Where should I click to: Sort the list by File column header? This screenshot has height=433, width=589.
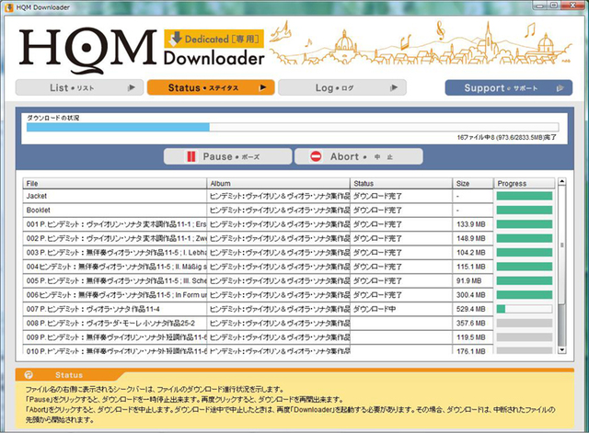[115, 183]
